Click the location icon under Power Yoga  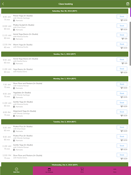click(14, 21)
